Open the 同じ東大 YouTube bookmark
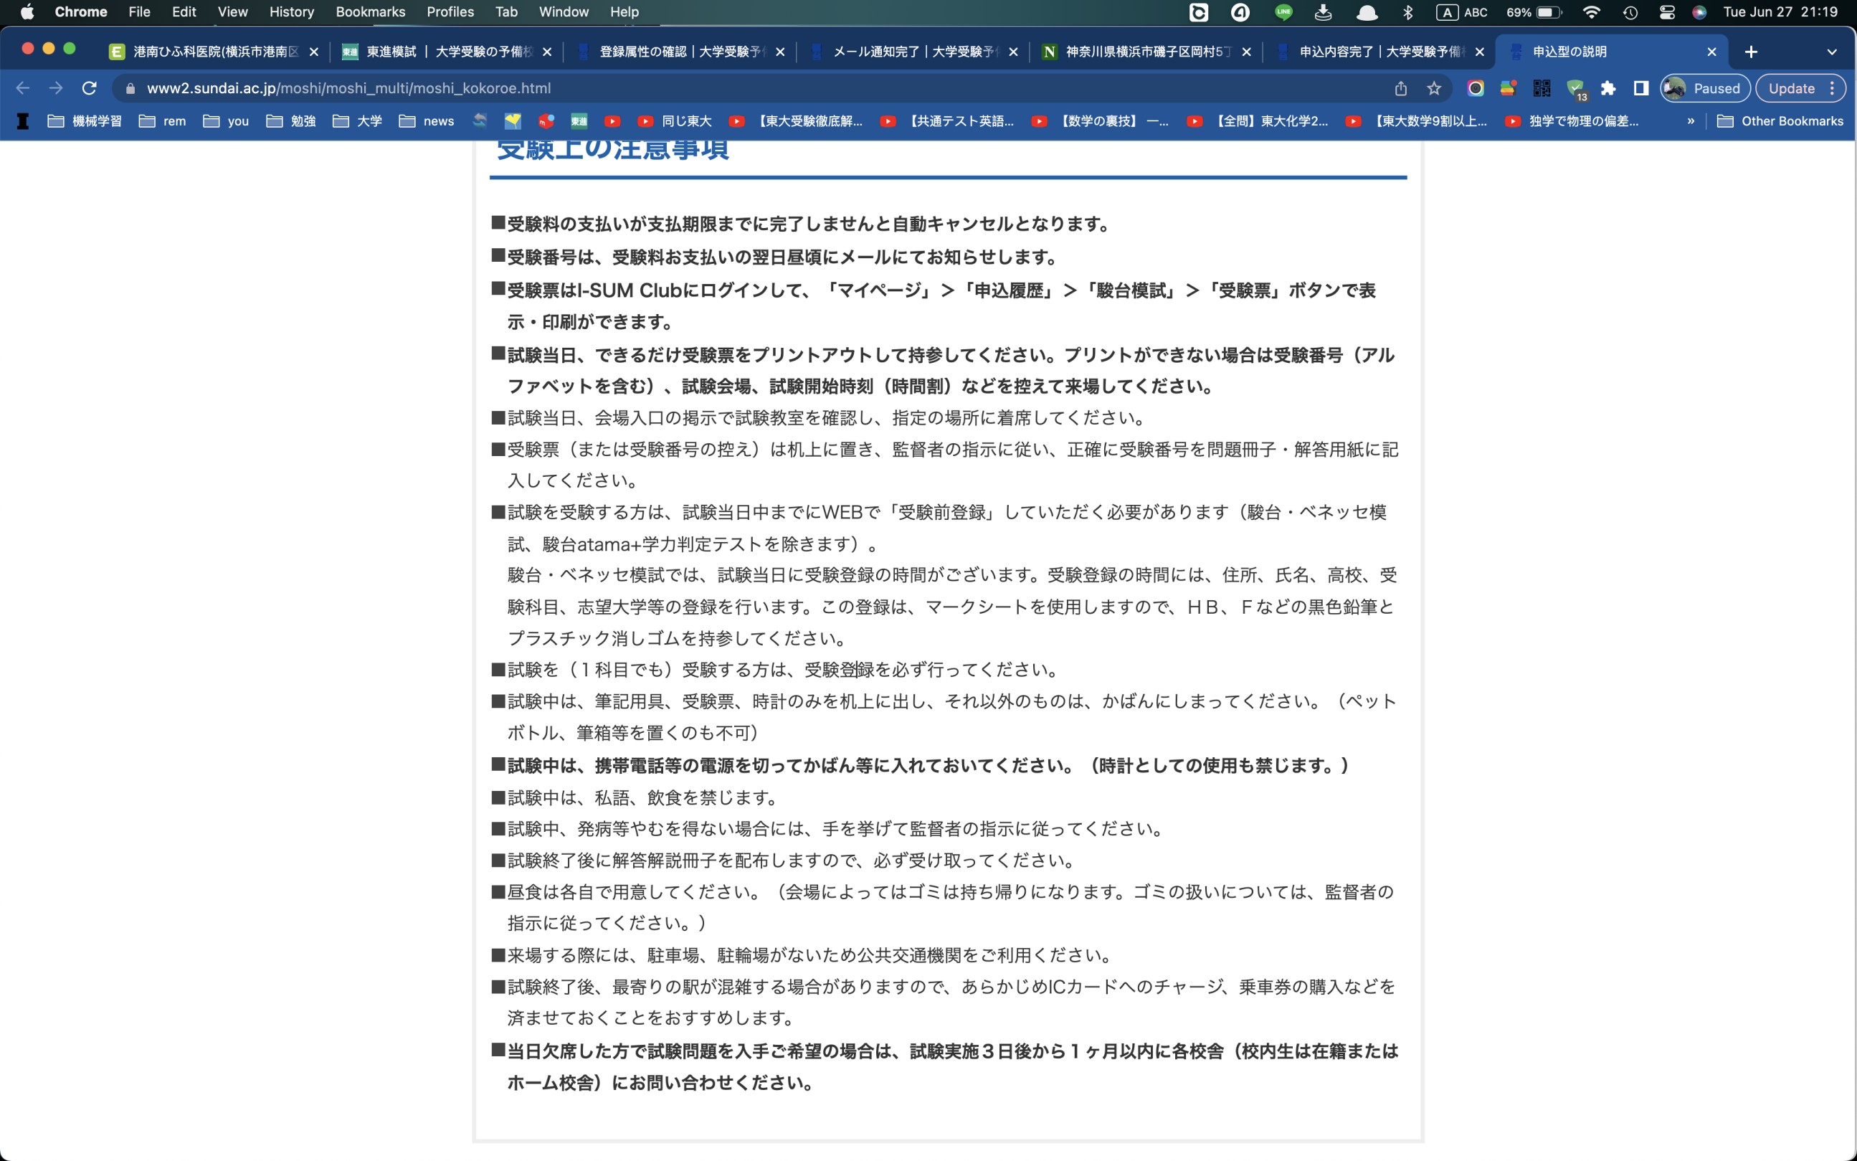 [674, 121]
